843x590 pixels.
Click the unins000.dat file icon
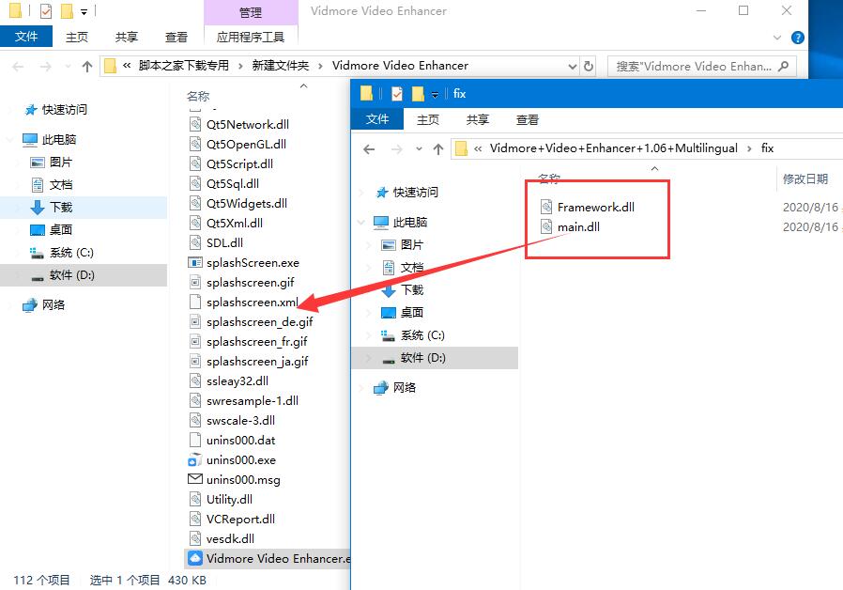(195, 441)
